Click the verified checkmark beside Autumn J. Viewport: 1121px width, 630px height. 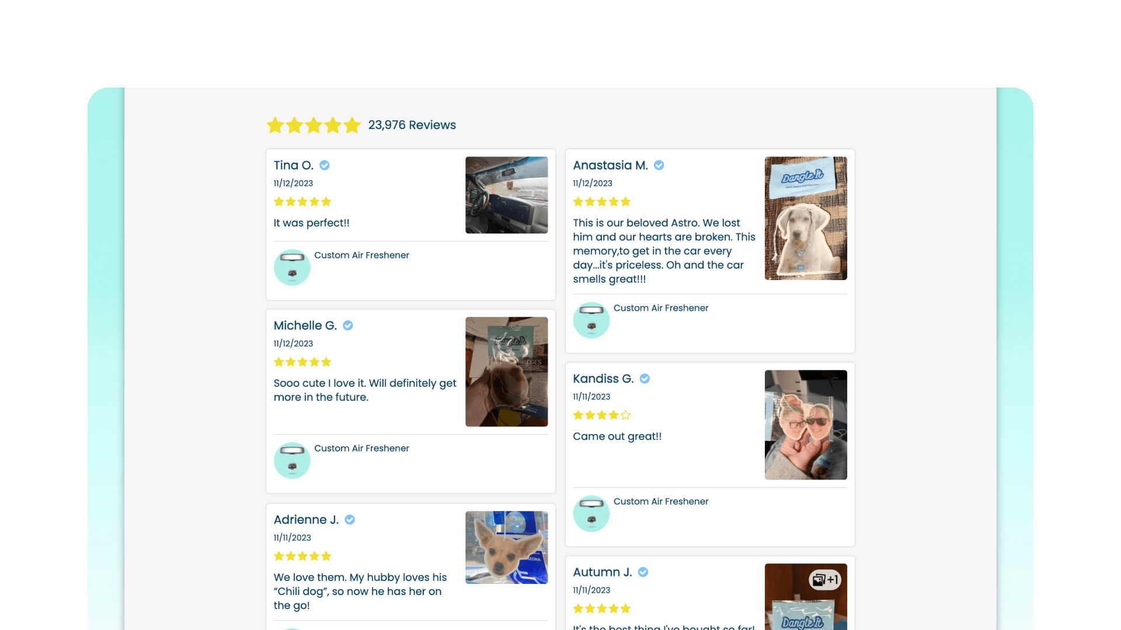[x=643, y=572]
